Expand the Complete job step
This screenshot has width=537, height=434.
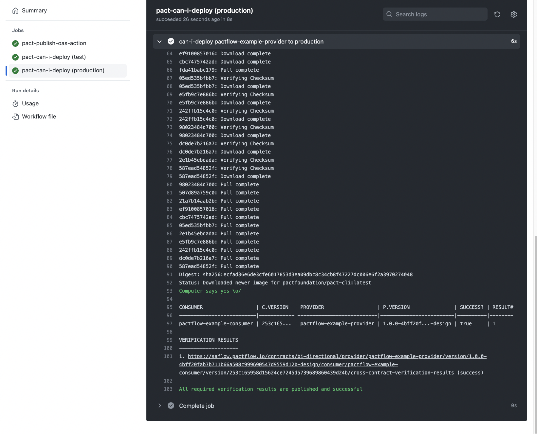pyautogui.click(x=160, y=406)
